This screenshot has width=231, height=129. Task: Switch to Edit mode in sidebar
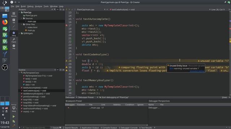[14, 21]
